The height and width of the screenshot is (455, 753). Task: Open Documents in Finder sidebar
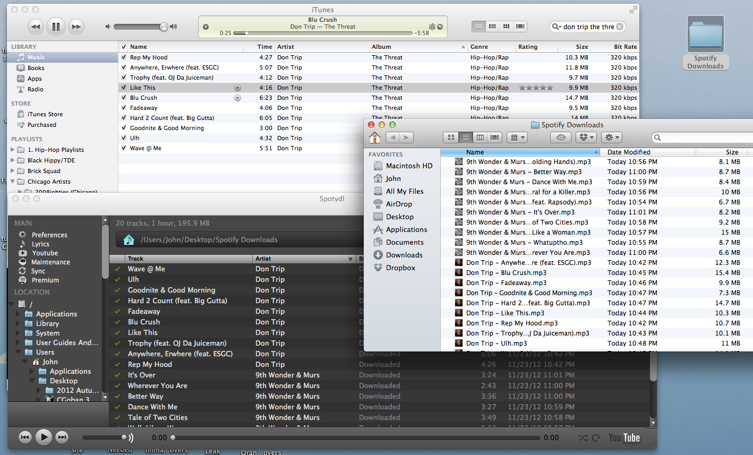[x=405, y=242]
